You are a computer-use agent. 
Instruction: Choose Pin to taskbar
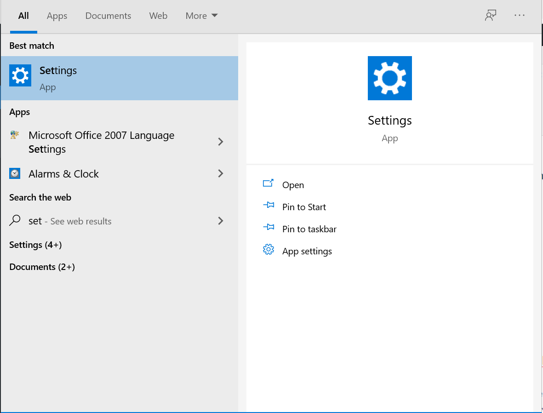click(x=309, y=229)
